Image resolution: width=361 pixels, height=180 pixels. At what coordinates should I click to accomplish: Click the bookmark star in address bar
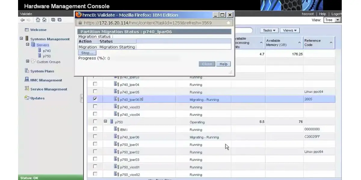(x=228, y=22)
